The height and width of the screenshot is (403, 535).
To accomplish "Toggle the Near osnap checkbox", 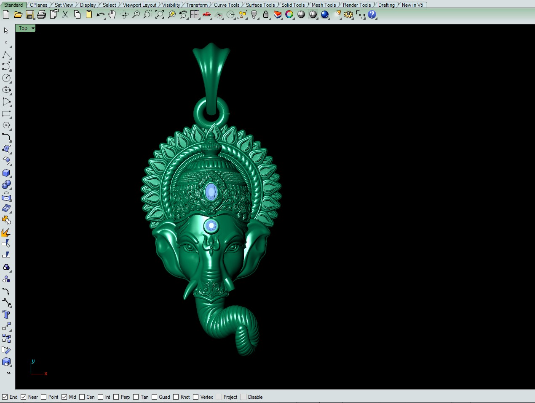I will coord(24,397).
